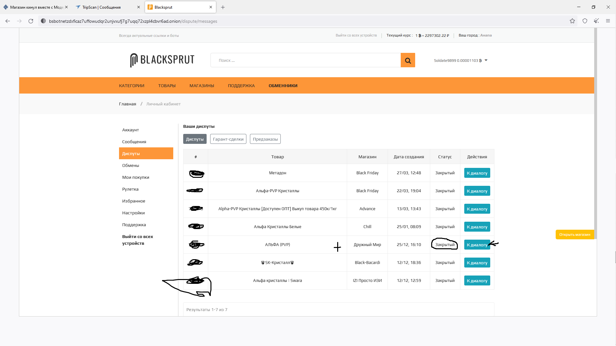This screenshot has width=616, height=346.
Task: Open the shield security icon
Action: [x=585, y=21]
